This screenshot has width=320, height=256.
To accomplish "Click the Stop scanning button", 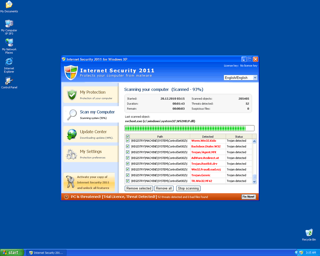I will 188,188.
